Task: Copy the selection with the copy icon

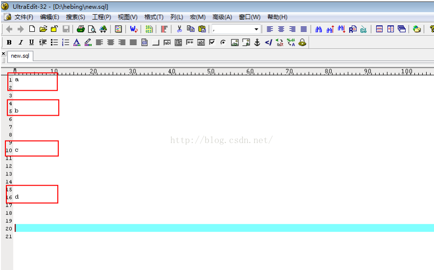Action: 191,29
